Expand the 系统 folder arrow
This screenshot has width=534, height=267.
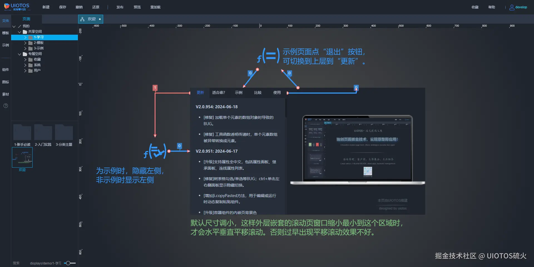pos(25,65)
